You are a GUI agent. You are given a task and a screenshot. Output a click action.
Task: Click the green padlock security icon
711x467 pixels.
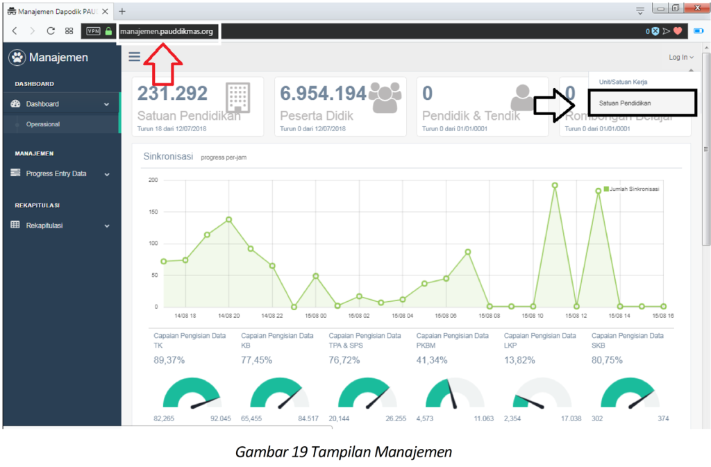click(108, 31)
